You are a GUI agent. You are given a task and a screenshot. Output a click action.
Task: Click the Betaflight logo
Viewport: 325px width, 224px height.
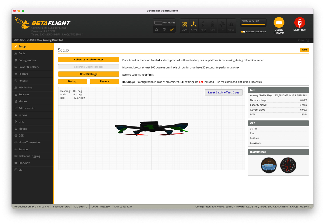[43, 23]
